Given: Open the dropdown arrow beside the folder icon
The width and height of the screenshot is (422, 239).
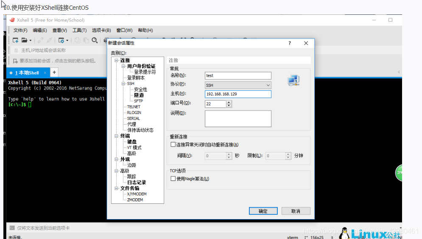Looking at the screenshot, I should coord(31,40).
